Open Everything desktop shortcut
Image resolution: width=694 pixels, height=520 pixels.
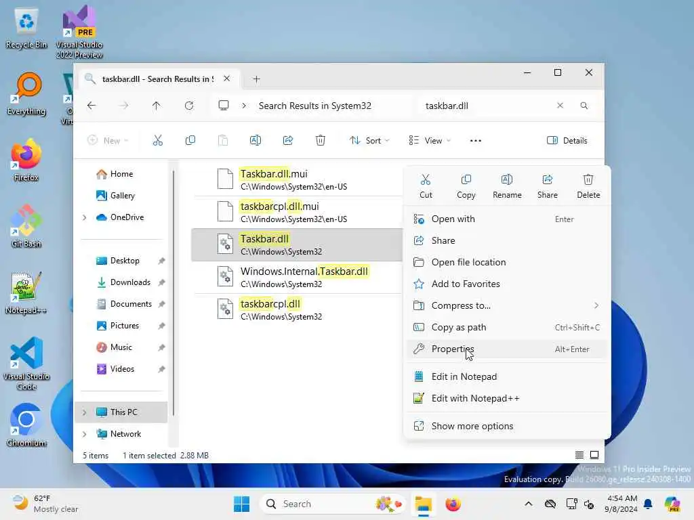(26, 93)
